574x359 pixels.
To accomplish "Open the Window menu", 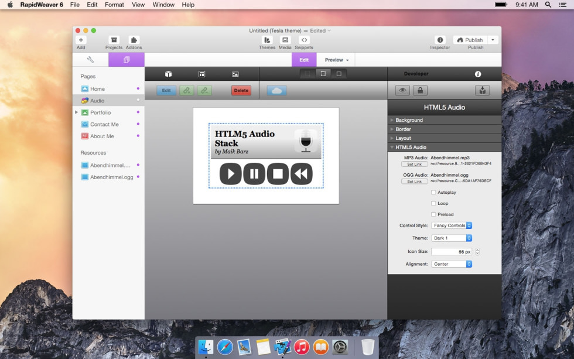I will 163,5.
